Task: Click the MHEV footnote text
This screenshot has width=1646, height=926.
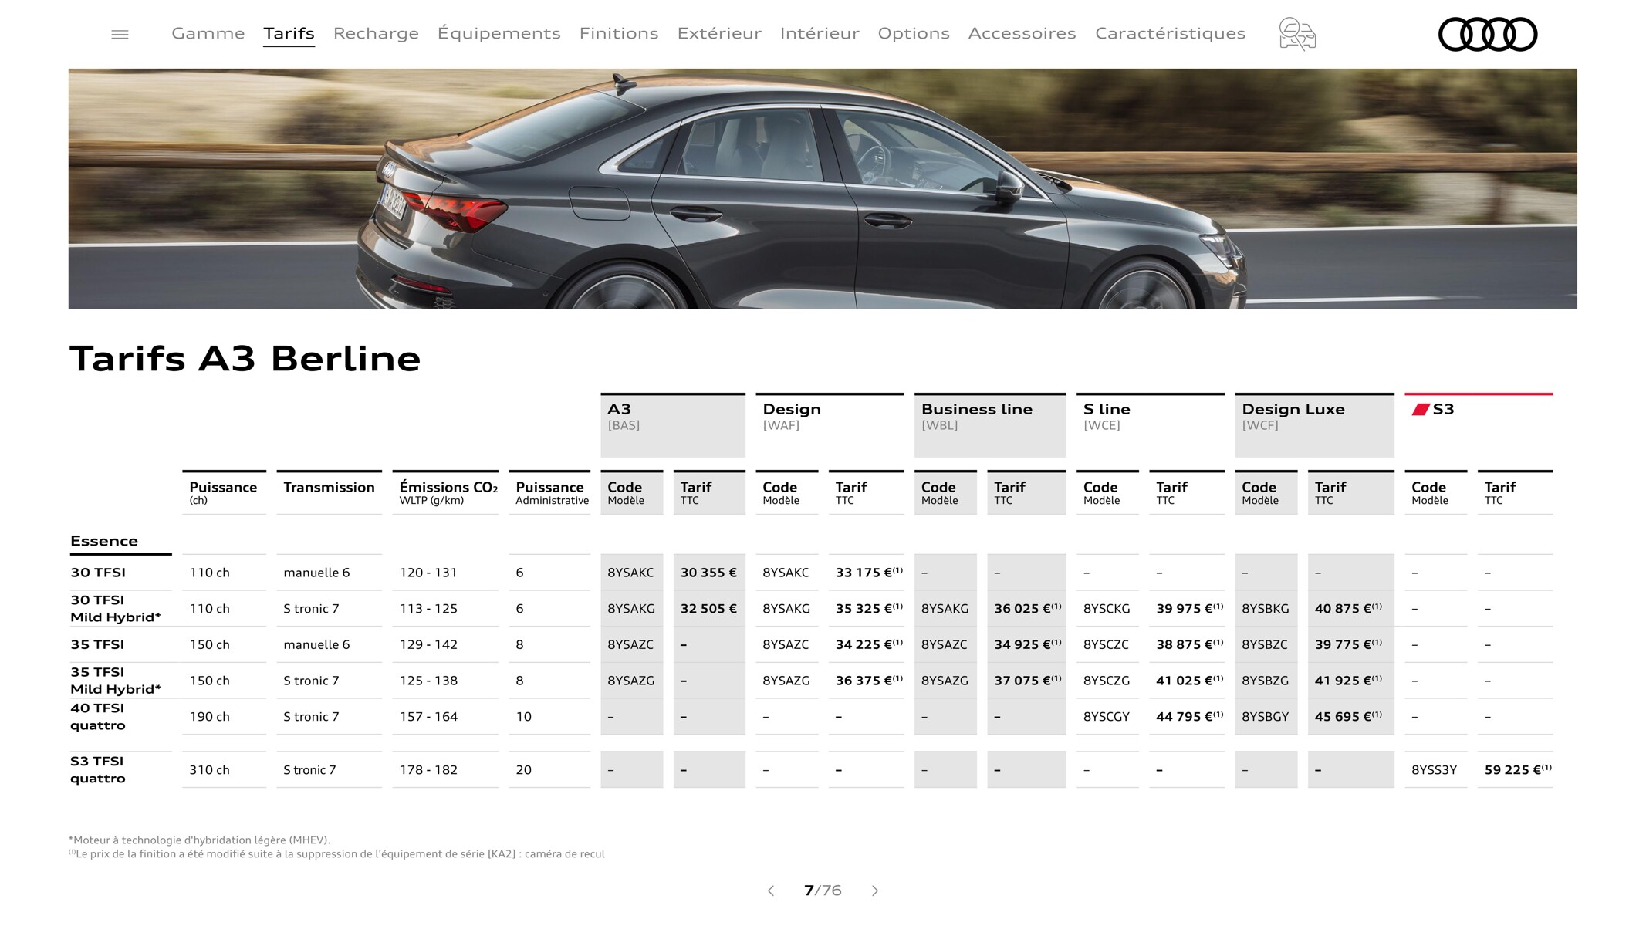Action: 199,840
